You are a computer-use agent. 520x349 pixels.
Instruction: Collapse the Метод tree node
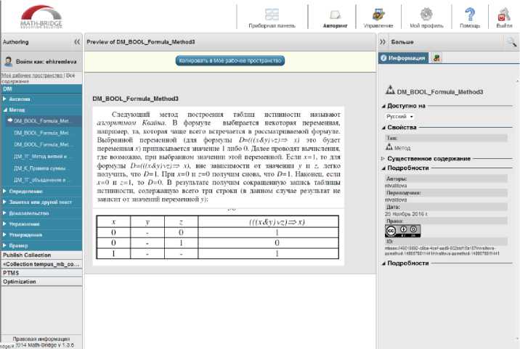[4, 110]
